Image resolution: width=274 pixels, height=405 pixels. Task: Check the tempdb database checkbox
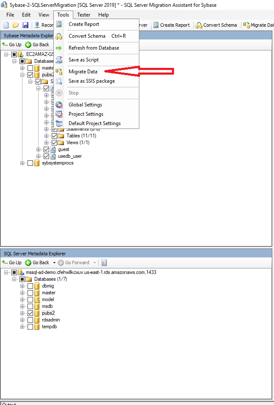click(30, 327)
